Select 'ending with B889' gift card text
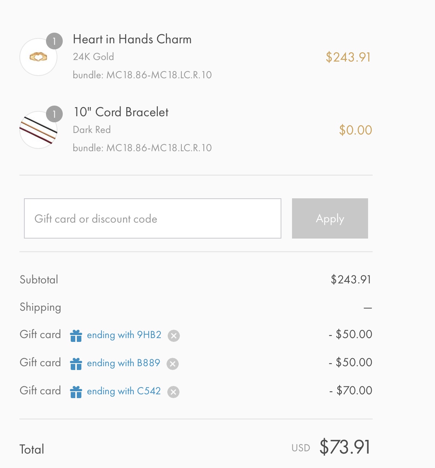Image resolution: width=435 pixels, height=468 pixels. point(124,363)
